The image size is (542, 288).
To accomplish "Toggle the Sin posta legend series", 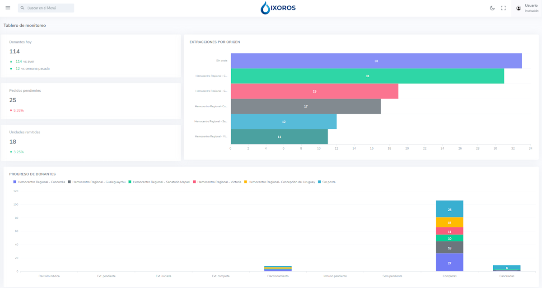I will [x=327, y=182].
